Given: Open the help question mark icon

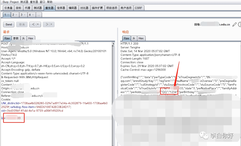Looking at the screenshot, I should (239, 25).
